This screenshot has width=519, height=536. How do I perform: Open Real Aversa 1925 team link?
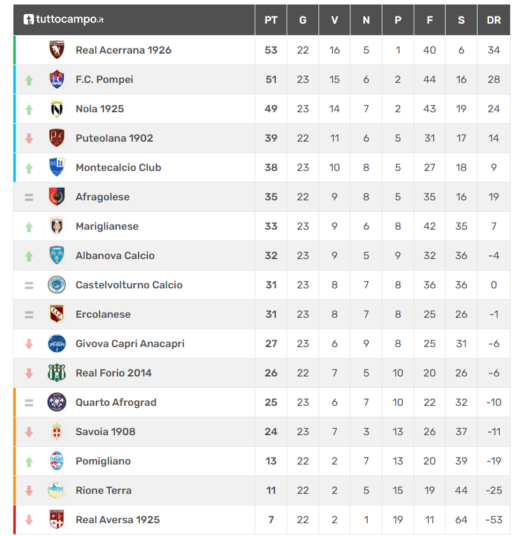pyautogui.click(x=117, y=519)
